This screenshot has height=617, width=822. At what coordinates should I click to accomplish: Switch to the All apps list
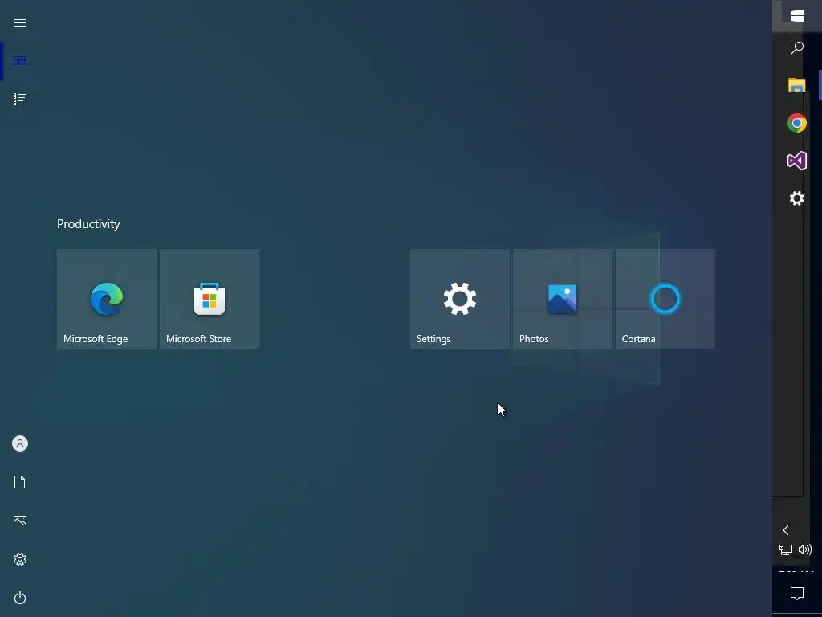(20, 99)
